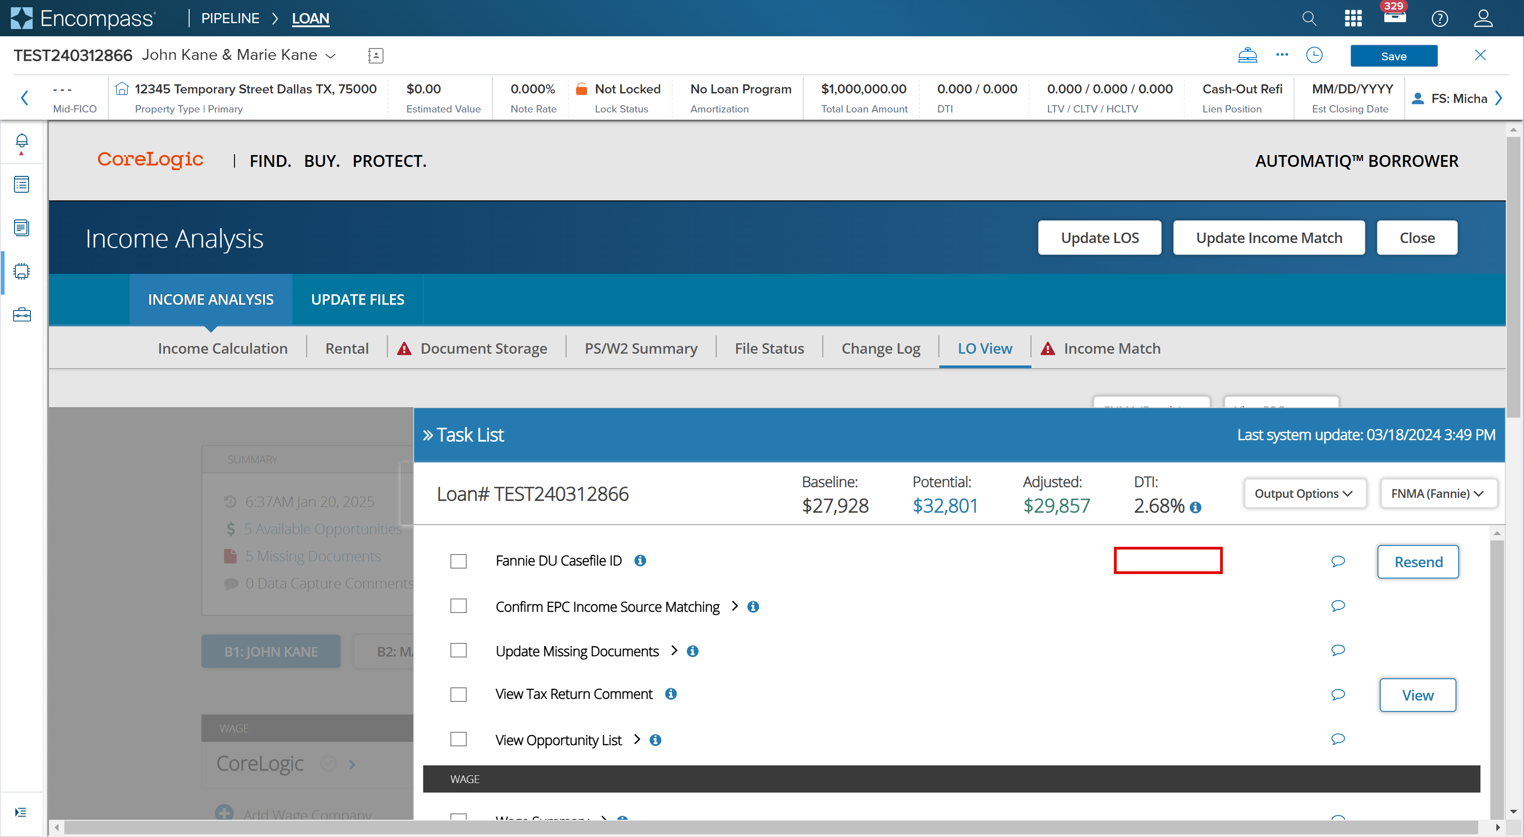Open the Document Storage sub-tab
The height and width of the screenshot is (837, 1524).
pos(472,348)
